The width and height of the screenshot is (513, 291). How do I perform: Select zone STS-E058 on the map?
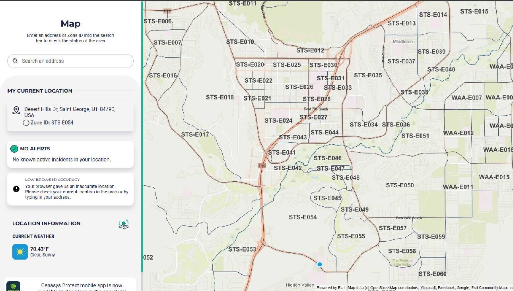pyautogui.click(x=402, y=251)
